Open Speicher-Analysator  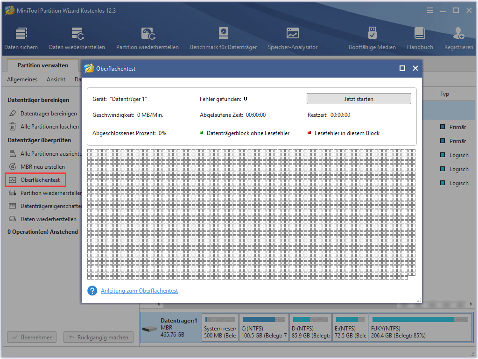292,38
